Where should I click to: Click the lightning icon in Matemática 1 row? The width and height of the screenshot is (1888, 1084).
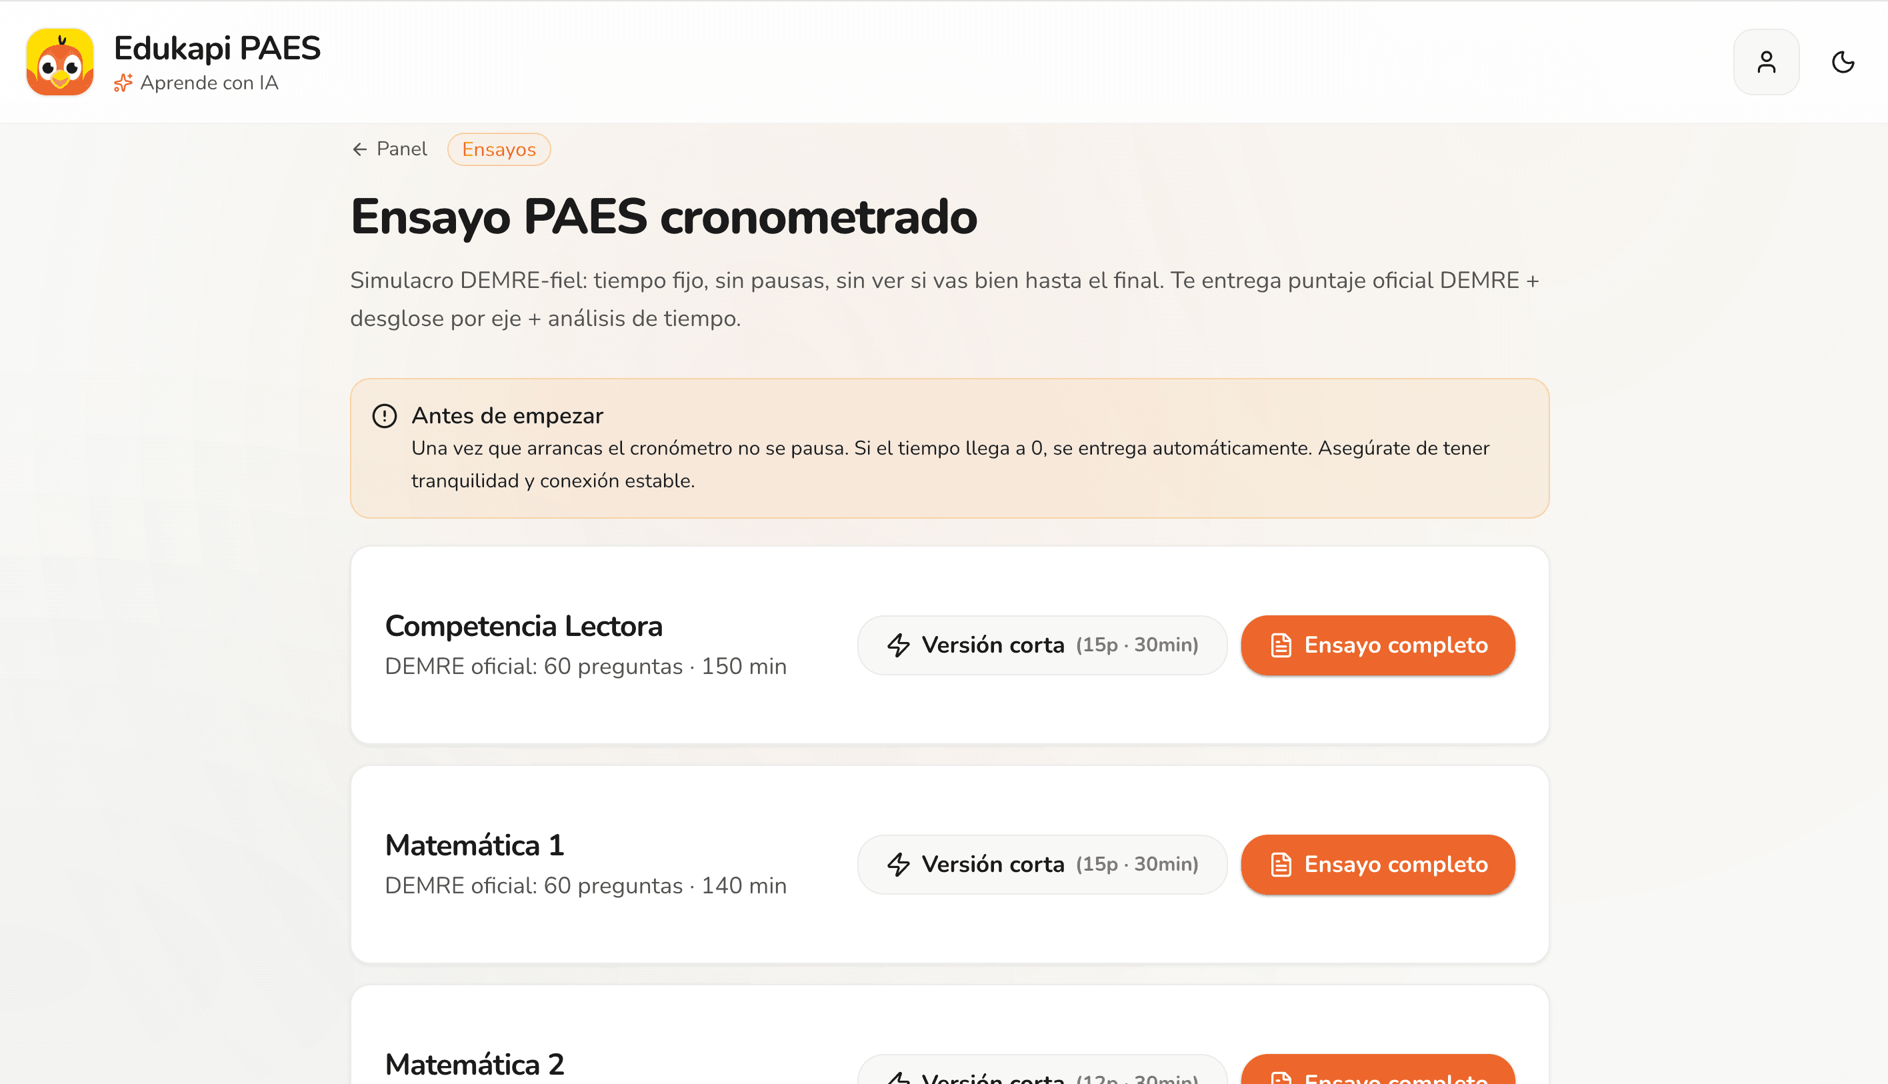[x=899, y=865]
